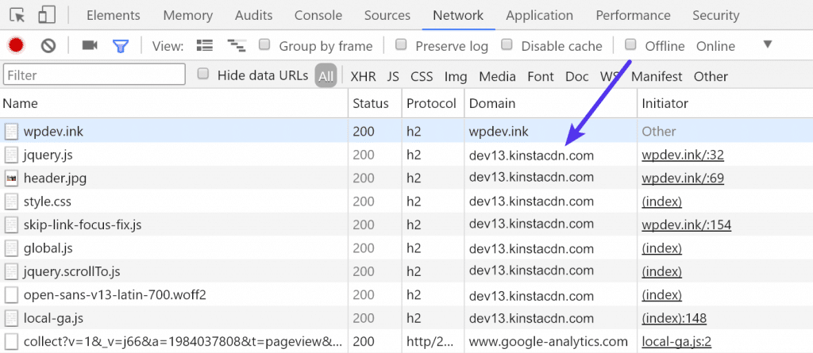Image resolution: width=813 pixels, height=353 pixels.
Task: Stop recording with the red record button
Action: [x=16, y=46]
